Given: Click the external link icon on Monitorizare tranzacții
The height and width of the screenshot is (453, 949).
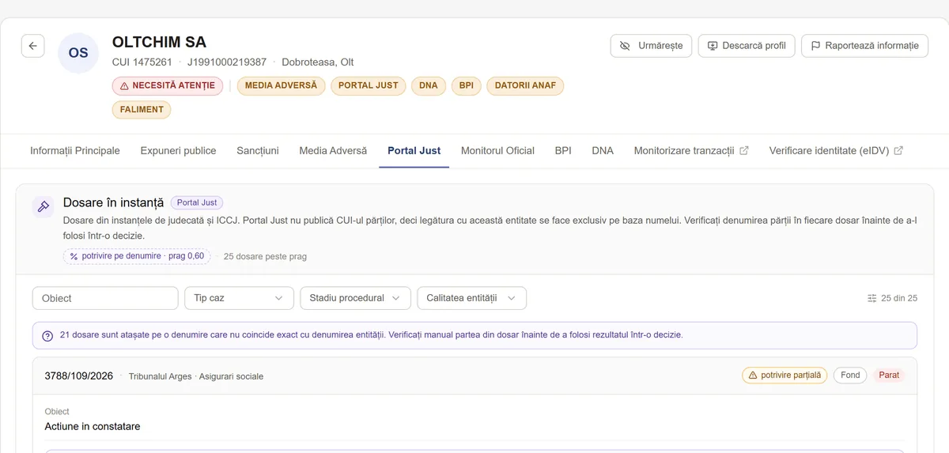Looking at the screenshot, I should [743, 150].
